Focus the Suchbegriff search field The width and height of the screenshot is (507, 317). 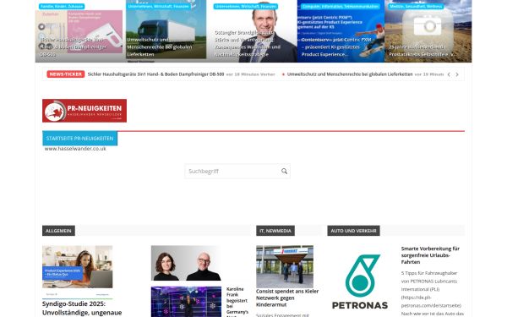(x=237, y=171)
